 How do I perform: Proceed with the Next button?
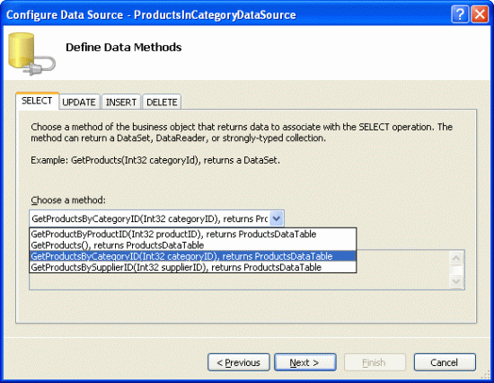pyautogui.click(x=305, y=362)
